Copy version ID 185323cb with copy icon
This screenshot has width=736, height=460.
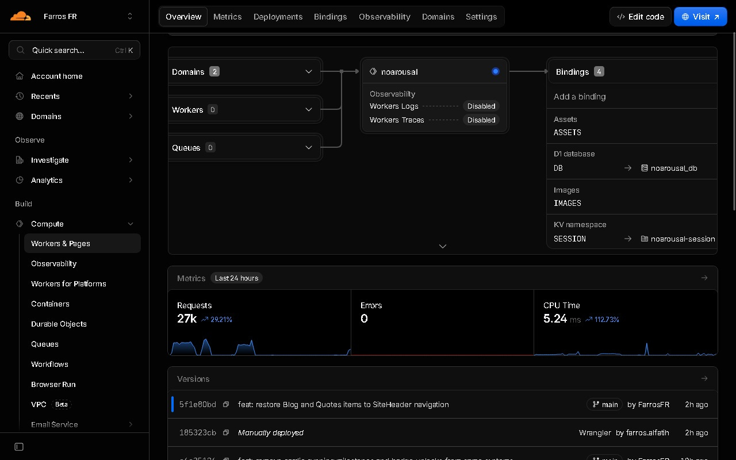pos(226,432)
